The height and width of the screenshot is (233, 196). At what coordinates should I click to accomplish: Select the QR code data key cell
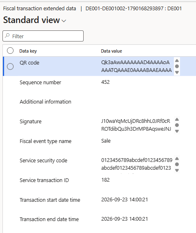point(30,63)
